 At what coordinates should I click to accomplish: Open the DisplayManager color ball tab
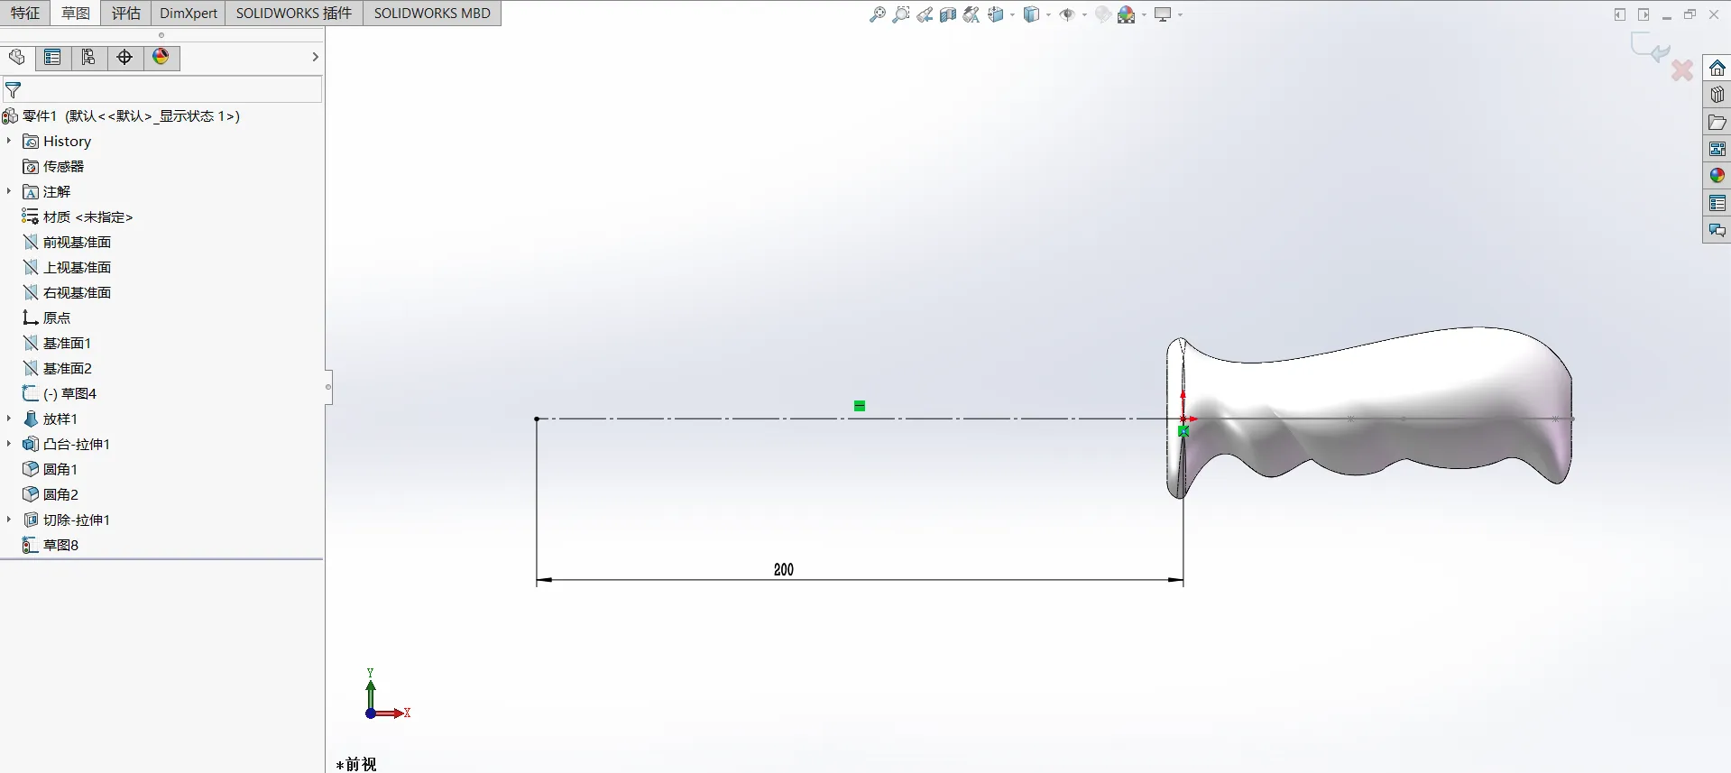(x=161, y=58)
